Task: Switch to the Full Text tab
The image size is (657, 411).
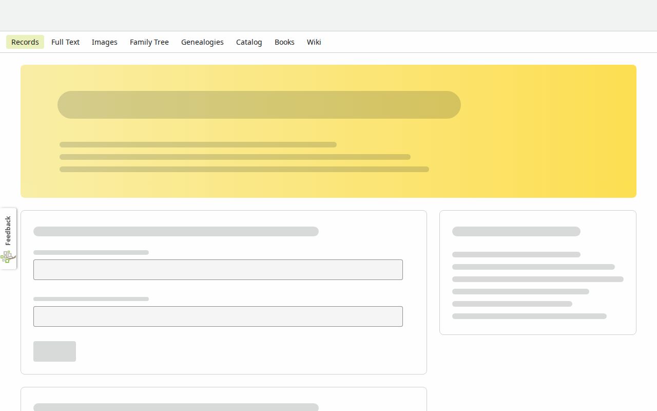Action: (65, 42)
